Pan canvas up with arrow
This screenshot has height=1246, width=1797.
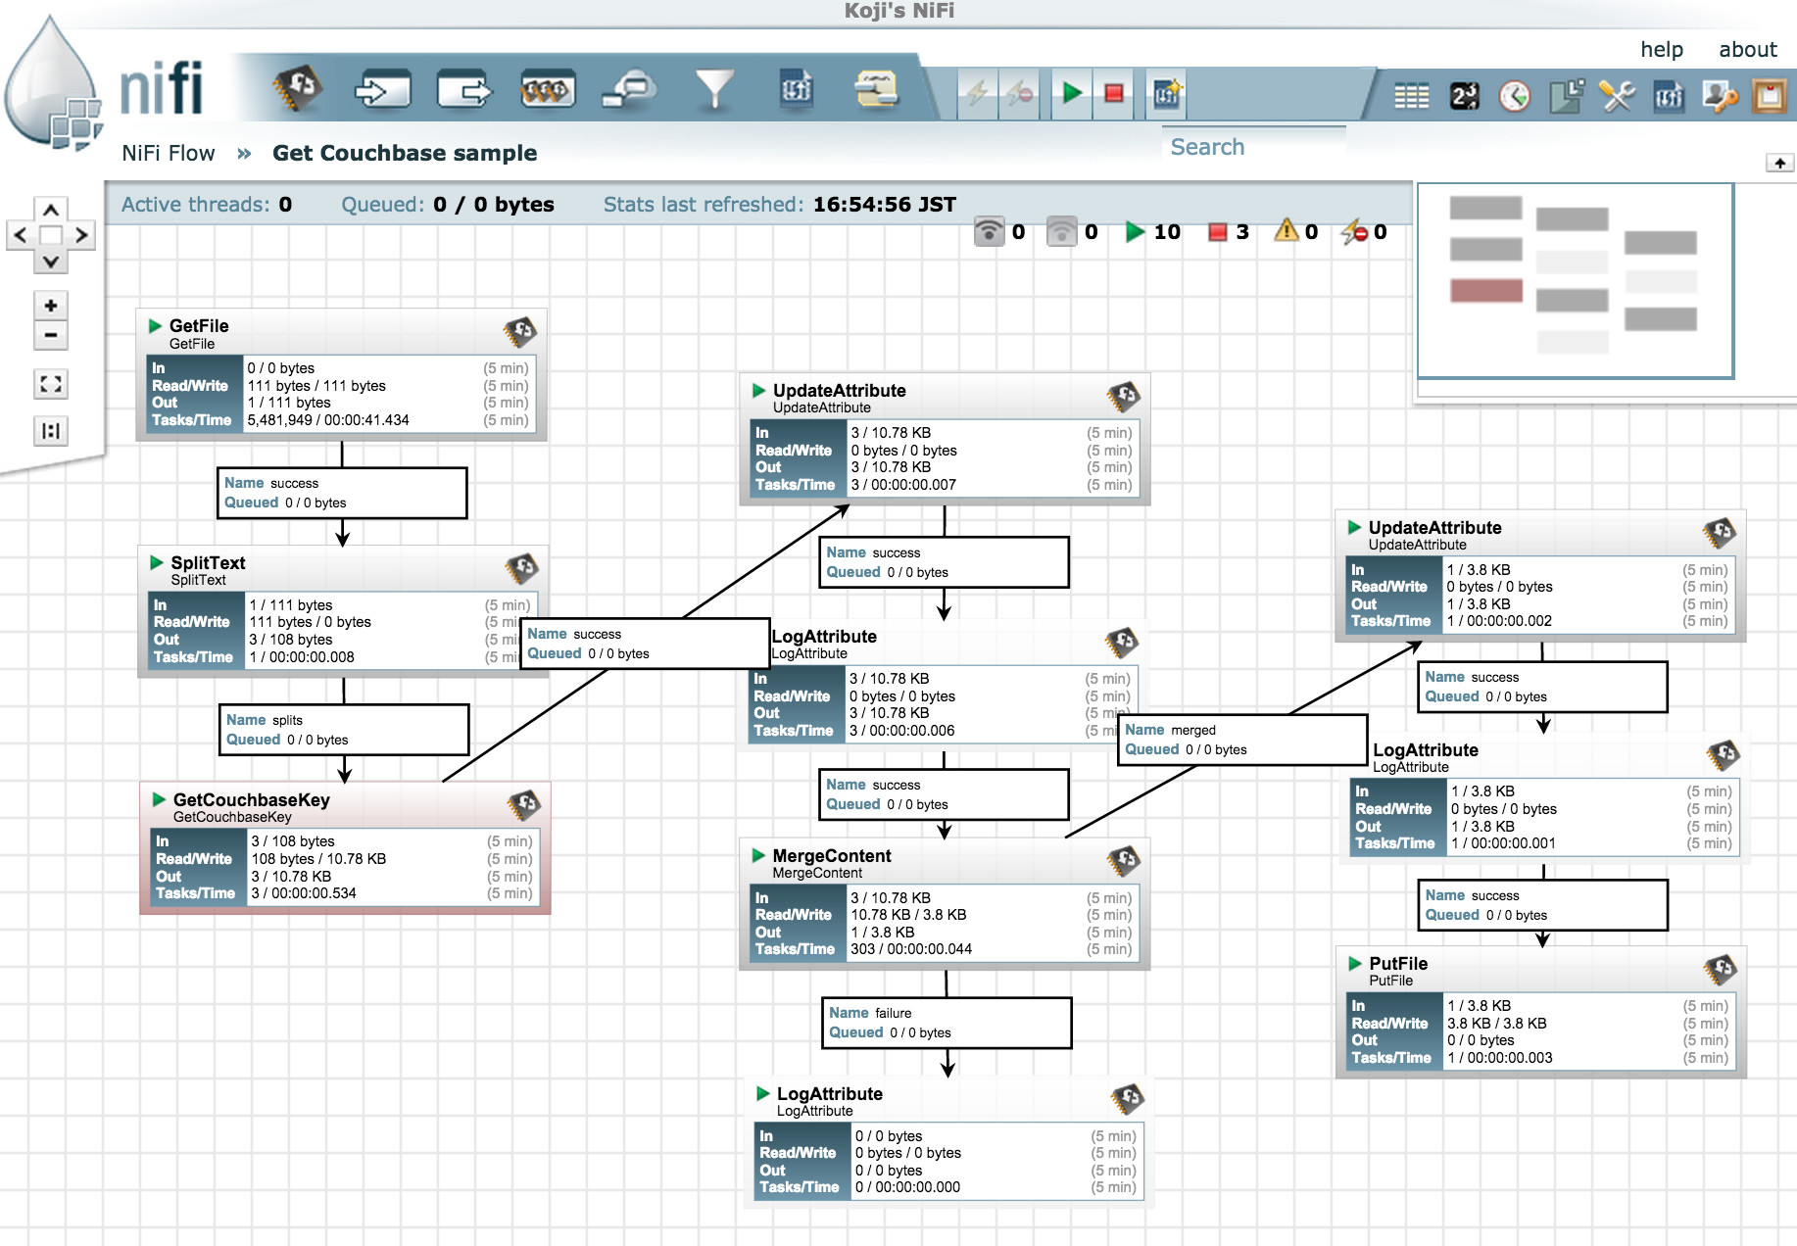(x=51, y=209)
